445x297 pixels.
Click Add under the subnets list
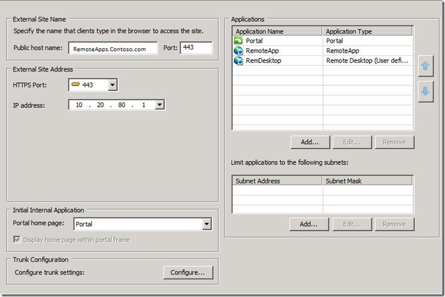click(309, 224)
